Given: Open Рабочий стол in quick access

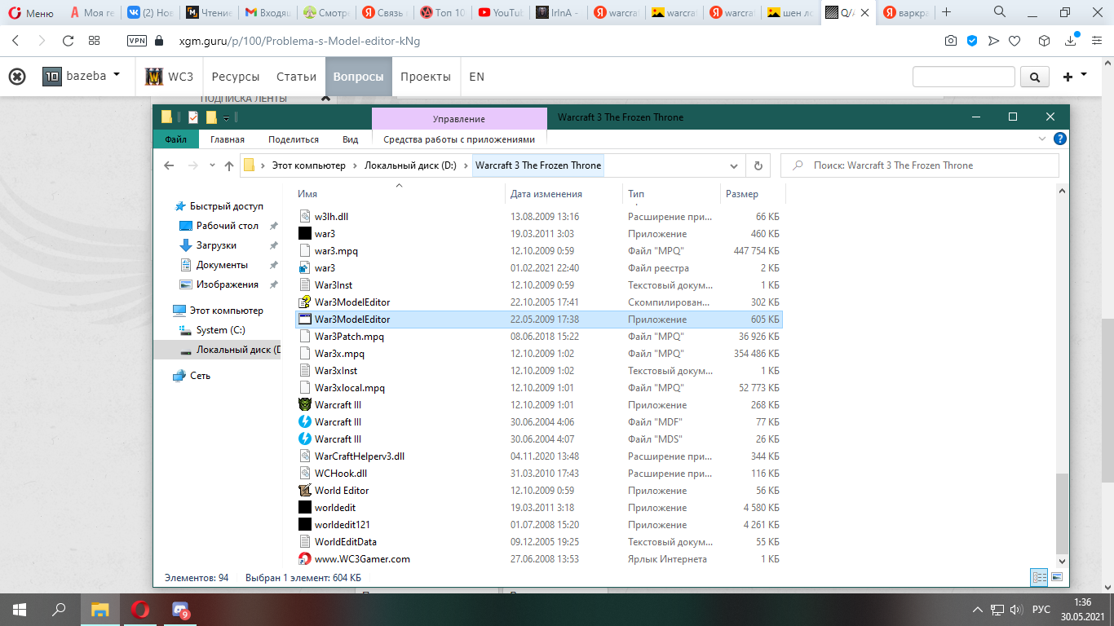Looking at the screenshot, I should (227, 226).
